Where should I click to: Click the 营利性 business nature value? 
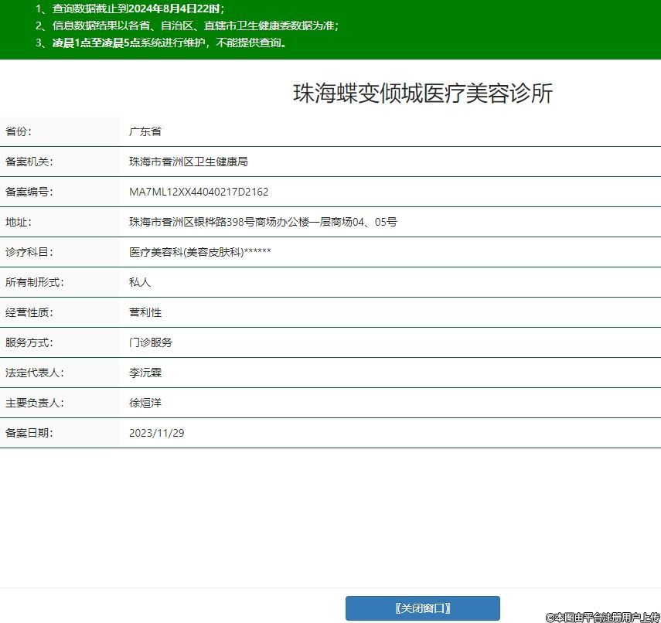coord(145,312)
